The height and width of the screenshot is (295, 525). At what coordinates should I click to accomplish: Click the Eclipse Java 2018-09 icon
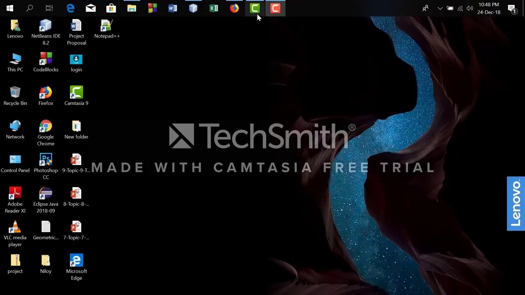coord(46,194)
